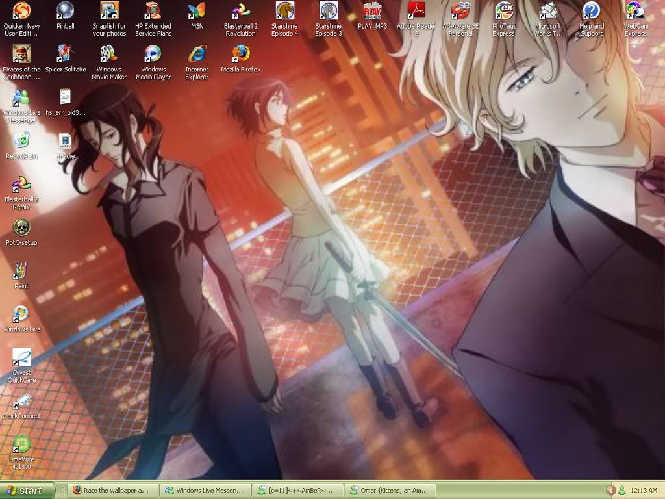Open Blasterball 2 Revolution shortcut
Image resolution: width=665 pixels, height=499 pixels.
(240, 19)
